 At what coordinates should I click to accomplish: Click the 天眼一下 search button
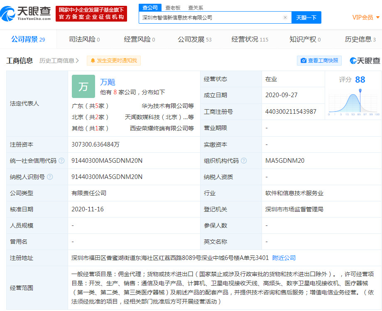pos(306,17)
